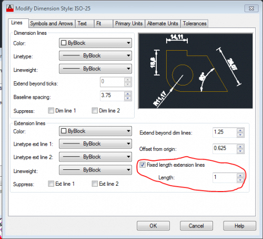Increase Extend beyond dim lines value
Screen dimensions: 263x239
pyautogui.click(x=240, y=130)
